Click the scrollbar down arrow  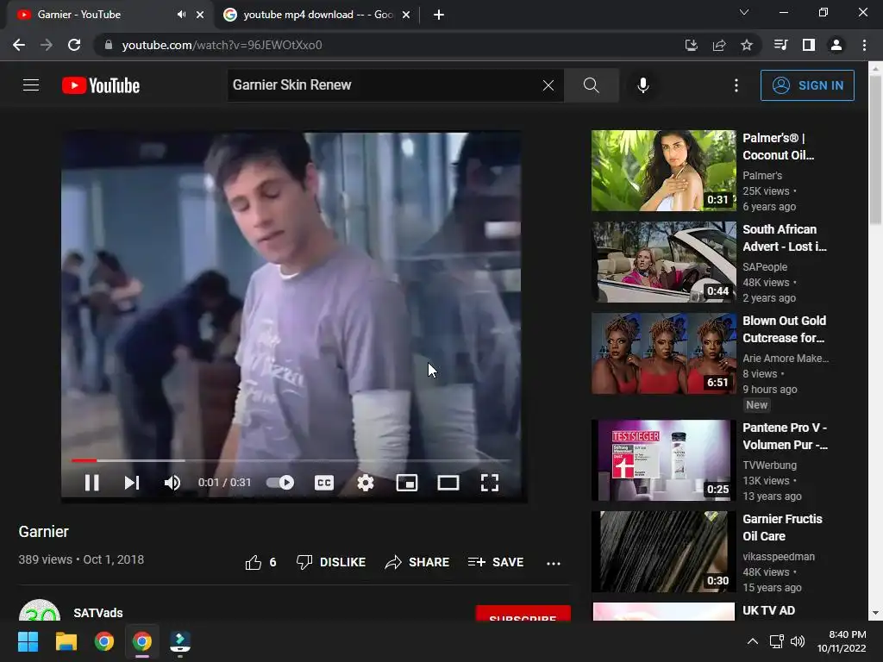pos(875,613)
